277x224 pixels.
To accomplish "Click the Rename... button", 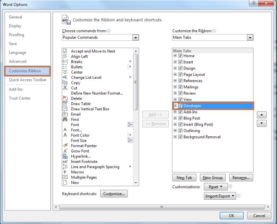I will tap(241, 178).
